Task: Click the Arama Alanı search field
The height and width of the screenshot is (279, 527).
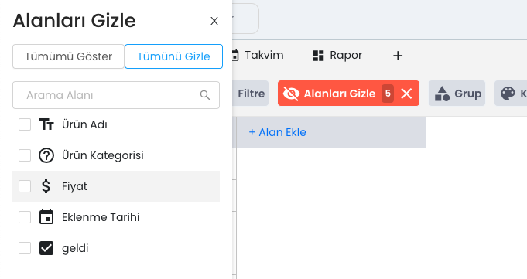Action: 116,95
